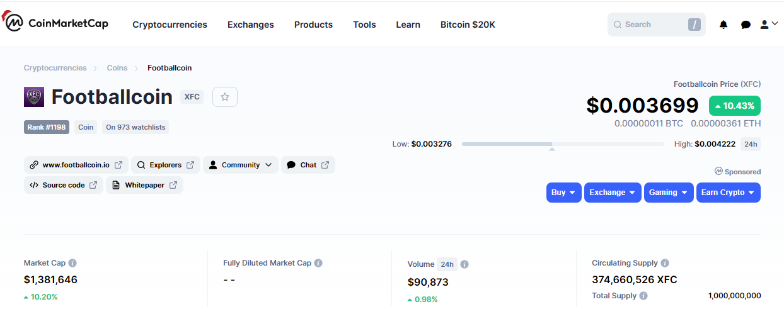Show Circulating Supply info icon
The width and height of the screenshot is (784, 314).
(665, 263)
